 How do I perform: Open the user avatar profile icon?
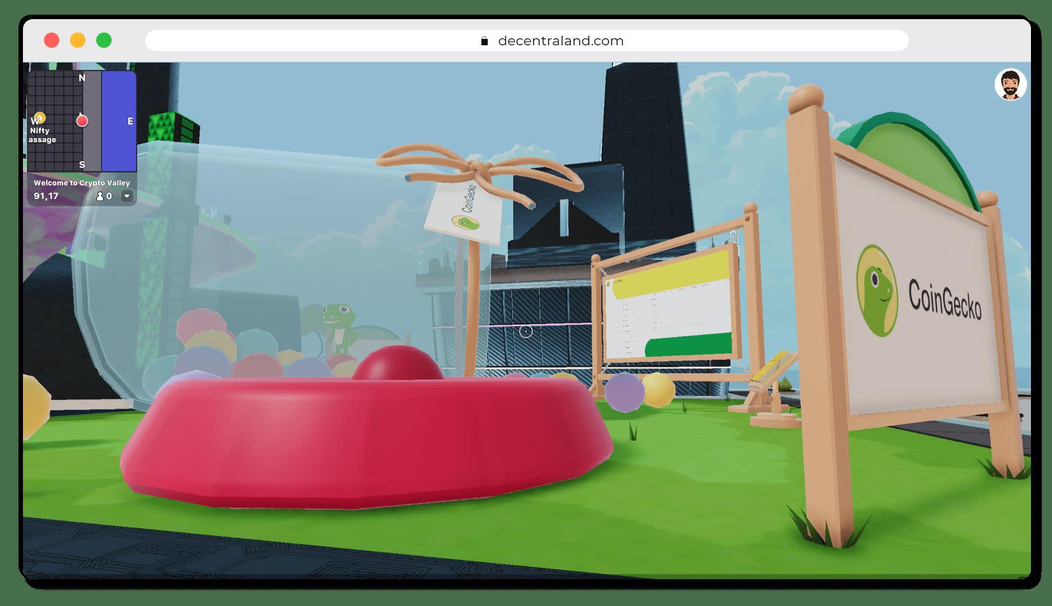[1011, 85]
